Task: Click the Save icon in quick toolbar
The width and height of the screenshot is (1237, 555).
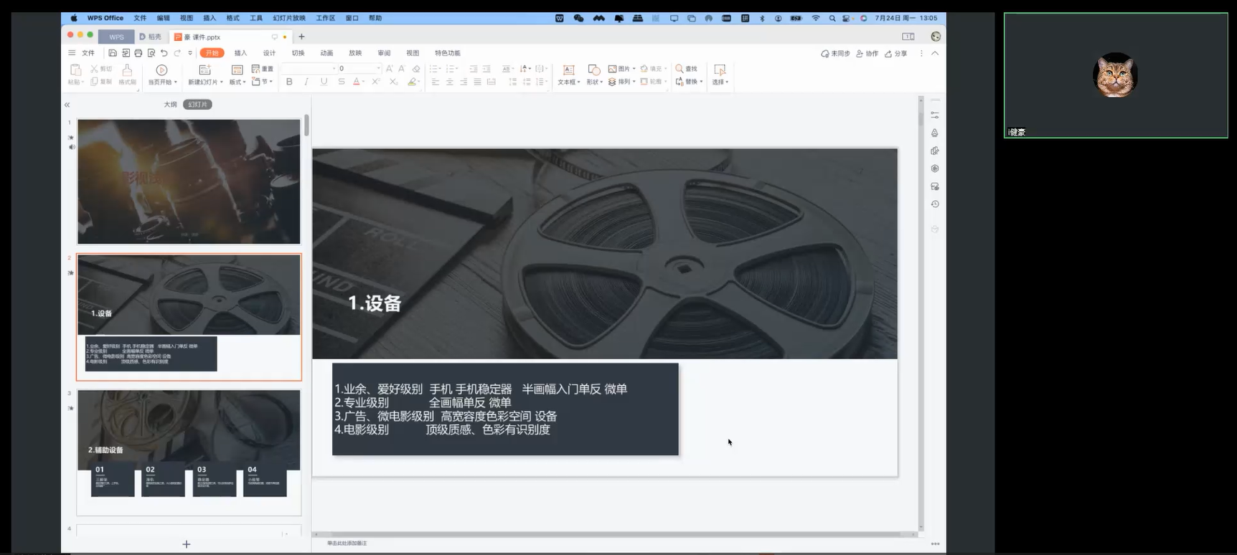Action: pyautogui.click(x=113, y=53)
